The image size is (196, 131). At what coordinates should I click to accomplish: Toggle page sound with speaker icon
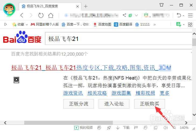click(x=166, y=128)
